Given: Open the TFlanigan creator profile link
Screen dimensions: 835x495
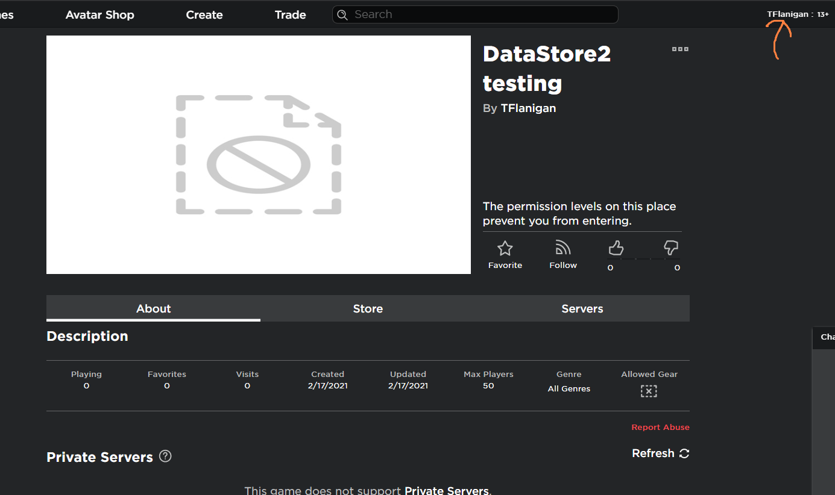Looking at the screenshot, I should pos(529,108).
